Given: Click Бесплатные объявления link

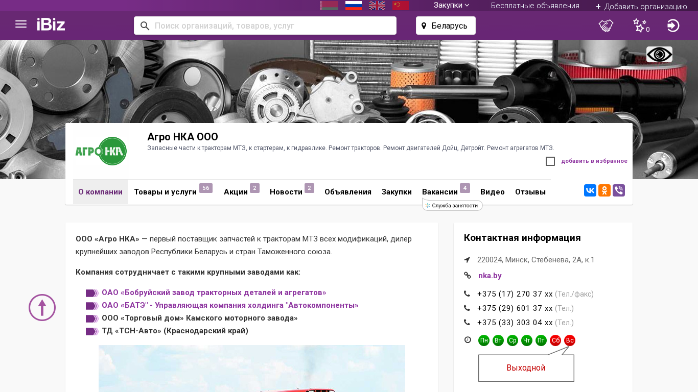Looking at the screenshot, I should (x=535, y=6).
